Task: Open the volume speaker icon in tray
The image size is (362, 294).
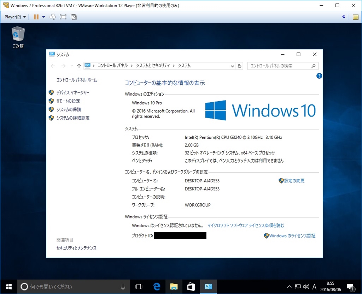Action: pyautogui.click(x=306, y=287)
